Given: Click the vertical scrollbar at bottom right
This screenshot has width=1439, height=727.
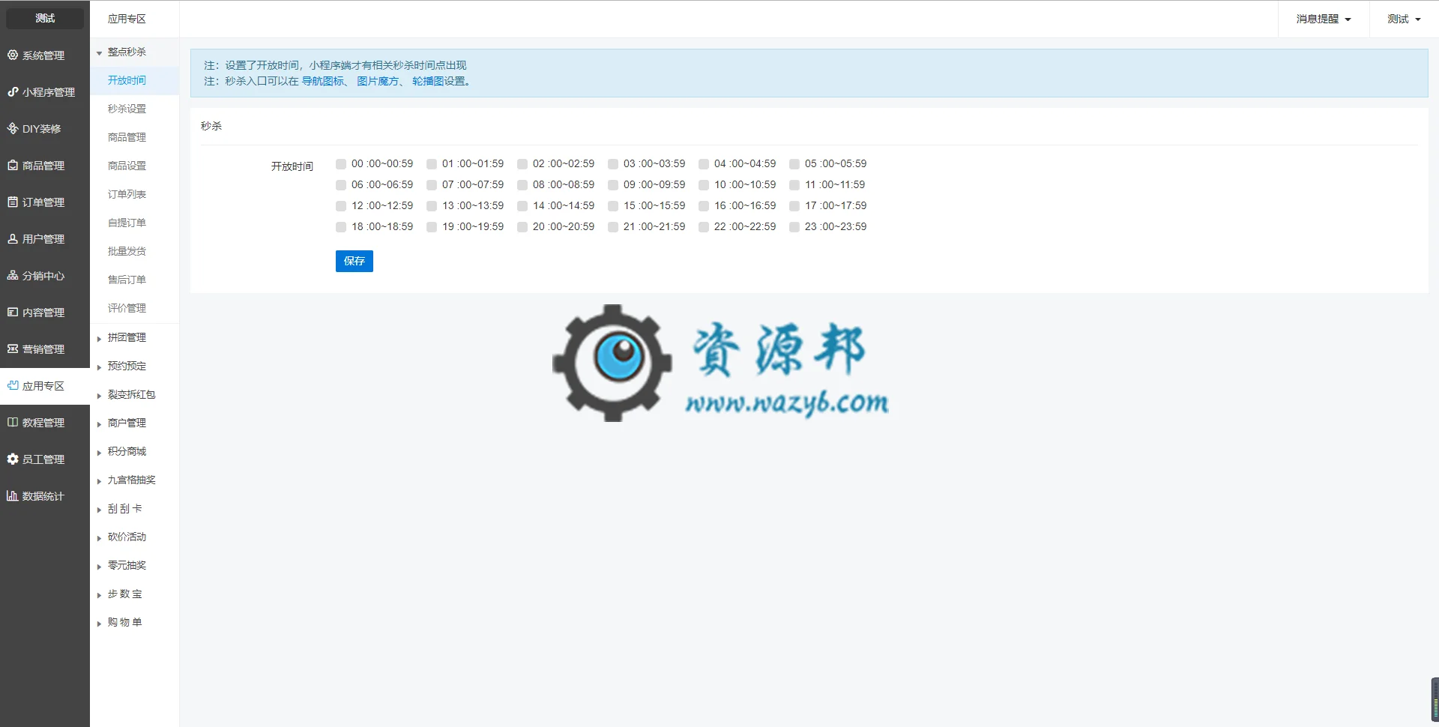Looking at the screenshot, I should [1435, 700].
